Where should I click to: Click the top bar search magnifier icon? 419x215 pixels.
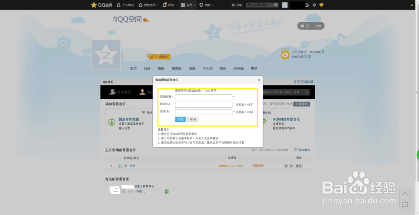click(x=276, y=5)
